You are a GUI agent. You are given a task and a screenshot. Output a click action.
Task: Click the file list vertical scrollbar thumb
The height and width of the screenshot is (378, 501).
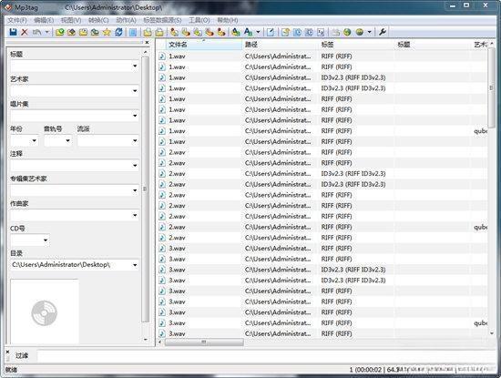tap(491, 87)
